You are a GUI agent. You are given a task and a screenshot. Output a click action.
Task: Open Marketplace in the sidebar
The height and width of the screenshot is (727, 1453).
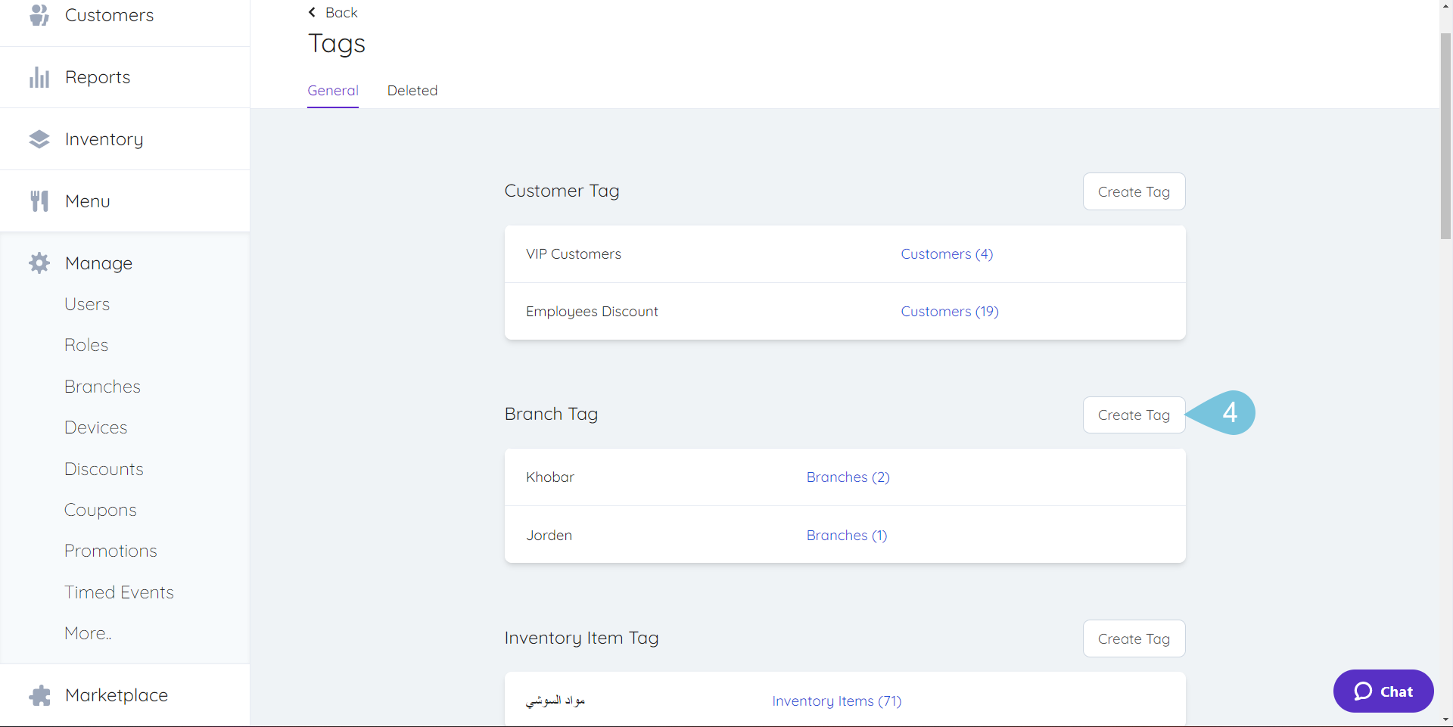(x=117, y=695)
